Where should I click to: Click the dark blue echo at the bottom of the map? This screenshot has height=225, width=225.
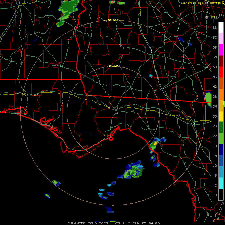110,210
